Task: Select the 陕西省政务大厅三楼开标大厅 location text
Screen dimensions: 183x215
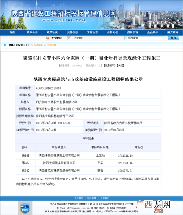Action: point(123,123)
